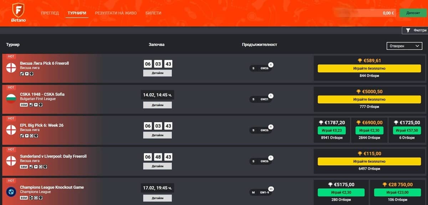Click Играй €57,50 entry button
This screenshot has height=205, width=428.
[407, 130]
